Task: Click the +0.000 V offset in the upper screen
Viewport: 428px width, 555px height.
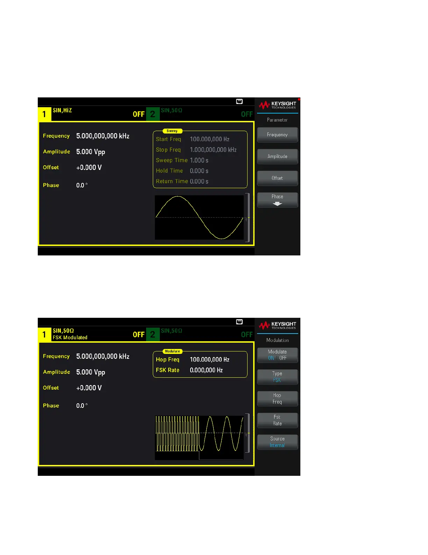Action: (x=89, y=167)
